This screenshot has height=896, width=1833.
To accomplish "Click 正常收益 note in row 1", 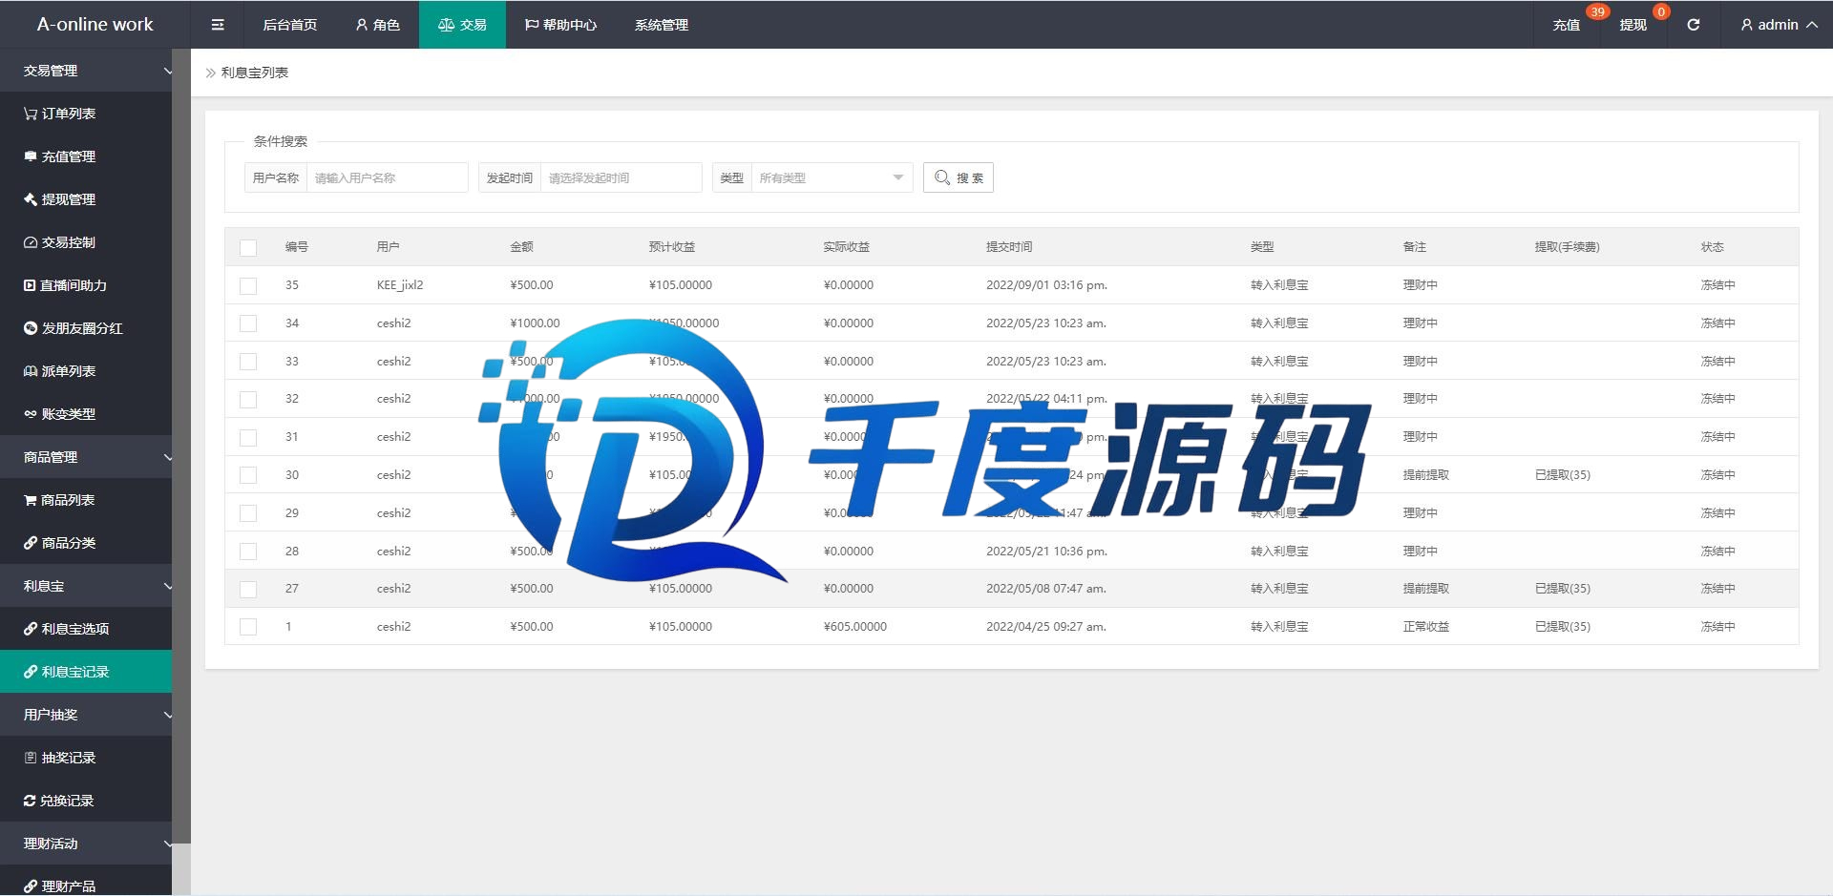I will coord(1426,627).
